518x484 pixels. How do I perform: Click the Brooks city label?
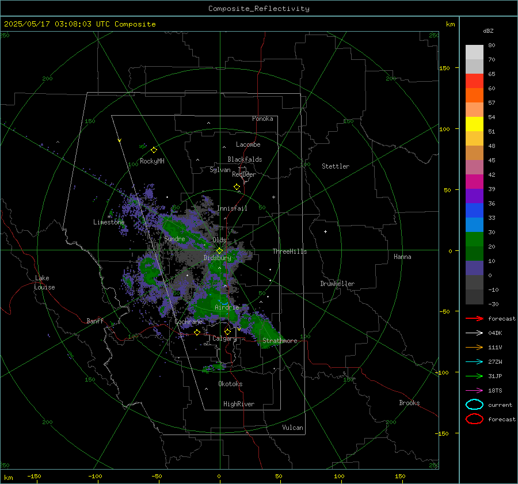(409, 403)
